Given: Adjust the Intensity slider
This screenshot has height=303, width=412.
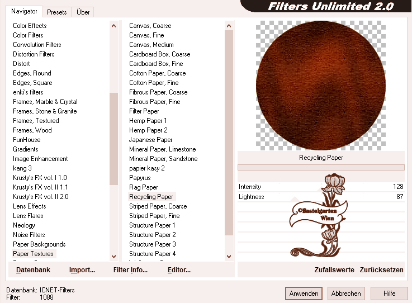Looking at the screenshot, I should point(321,187).
